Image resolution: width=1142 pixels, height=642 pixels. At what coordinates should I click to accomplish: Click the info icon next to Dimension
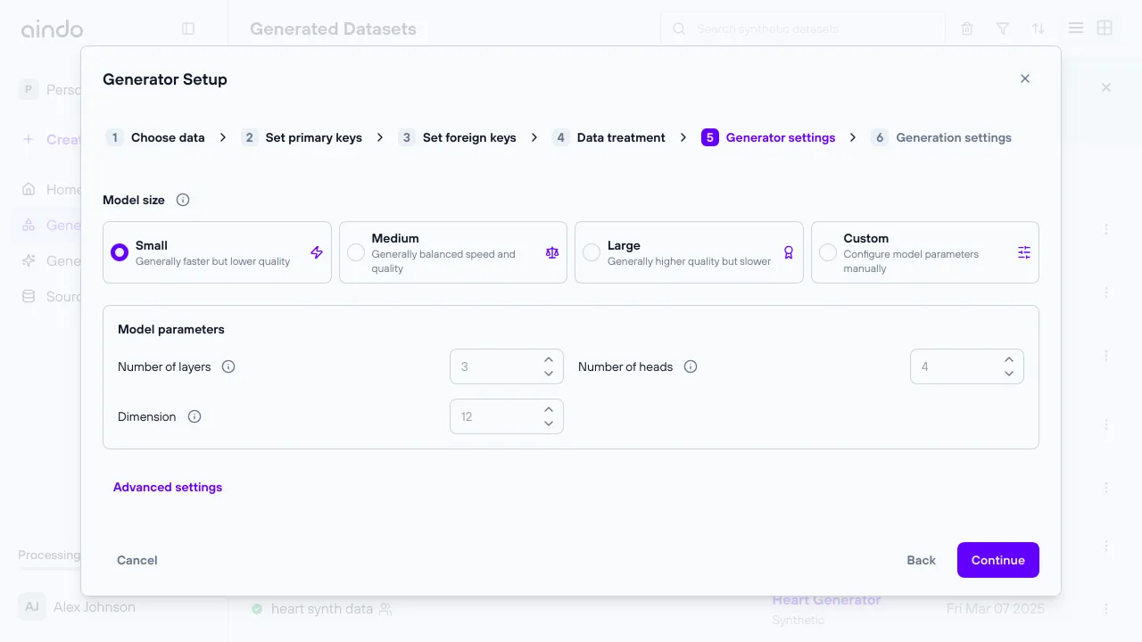(194, 416)
